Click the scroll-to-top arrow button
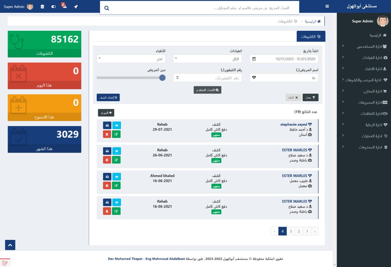This screenshot has width=391, height=267. point(10,245)
